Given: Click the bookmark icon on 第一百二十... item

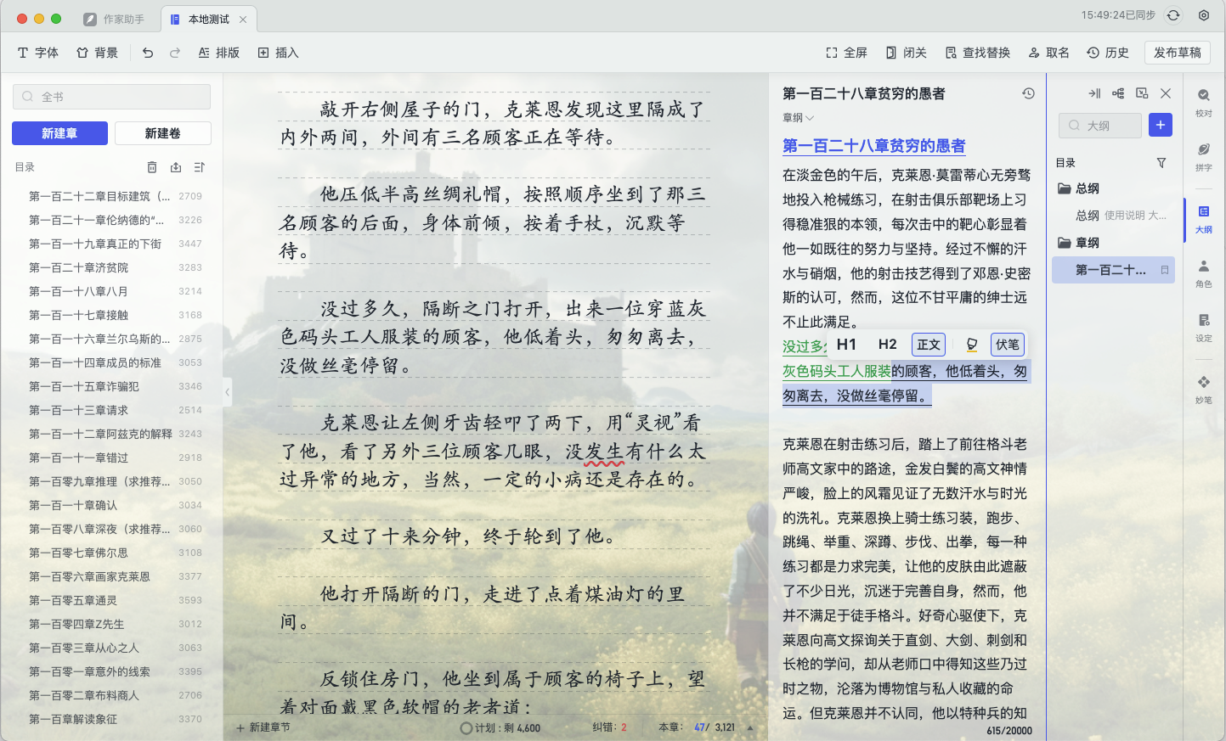Looking at the screenshot, I should pyautogui.click(x=1165, y=270).
